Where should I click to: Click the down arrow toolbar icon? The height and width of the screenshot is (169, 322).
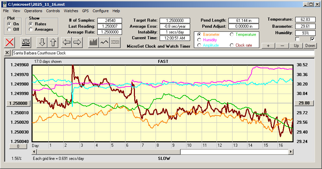(42, 42)
